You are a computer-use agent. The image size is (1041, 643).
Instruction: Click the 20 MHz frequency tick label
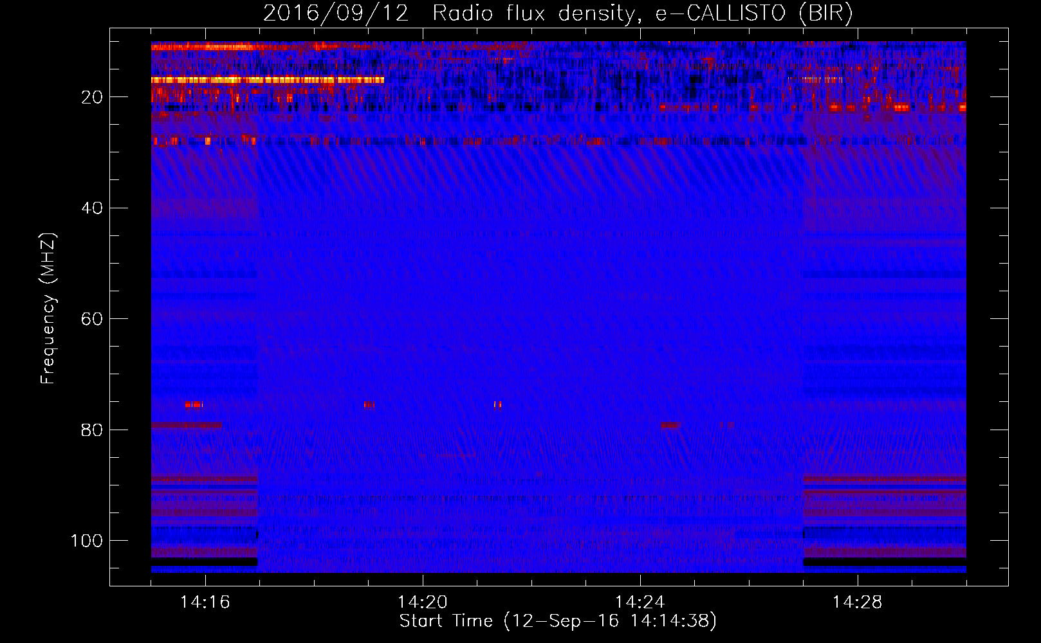93,97
